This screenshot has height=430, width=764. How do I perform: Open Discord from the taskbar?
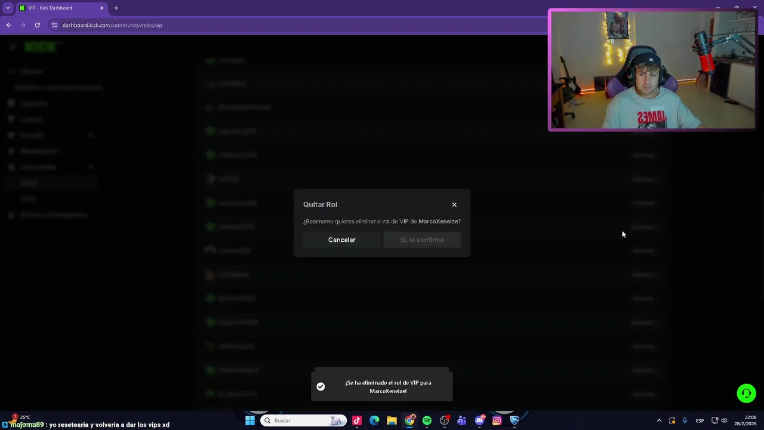coord(479,420)
